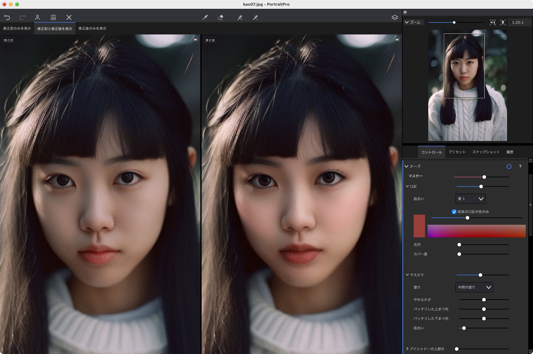Click the やわらかさ slider handle
The image size is (533, 354).
pyautogui.click(x=484, y=300)
